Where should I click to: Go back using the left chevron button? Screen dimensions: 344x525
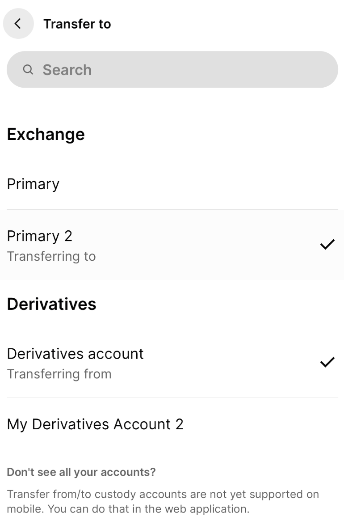coord(18,23)
